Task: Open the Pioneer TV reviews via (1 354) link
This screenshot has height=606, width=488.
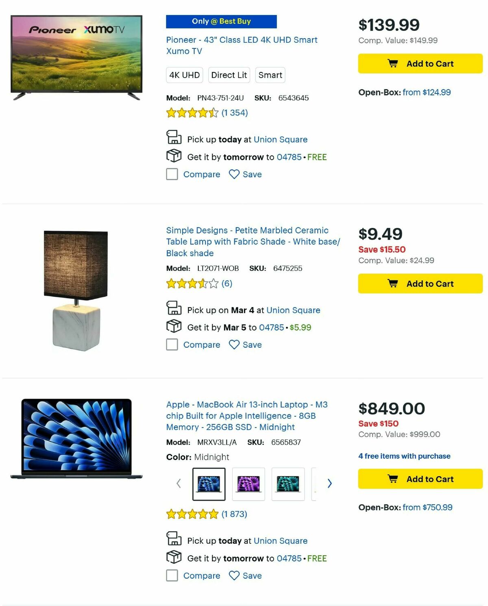Action: (x=234, y=113)
